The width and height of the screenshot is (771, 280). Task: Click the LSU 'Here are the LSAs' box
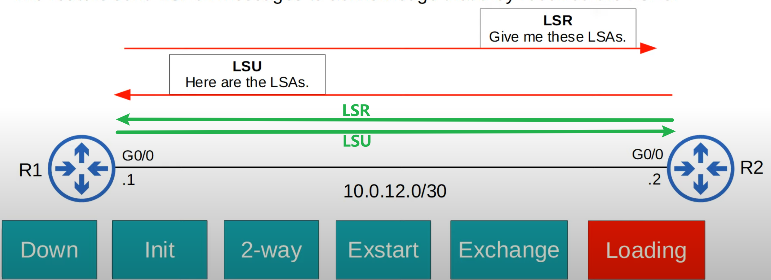pyautogui.click(x=247, y=74)
